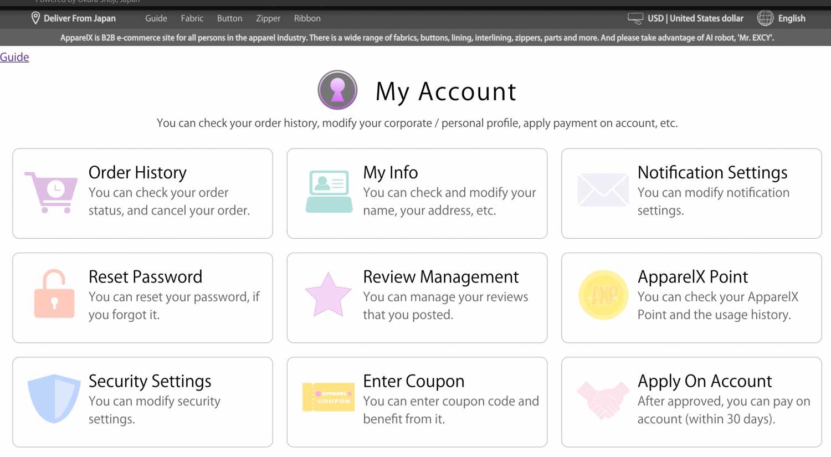Click the location pin icon beside Deliver From Japan
The width and height of the screenshot is (831, 457).
[35, 18]
